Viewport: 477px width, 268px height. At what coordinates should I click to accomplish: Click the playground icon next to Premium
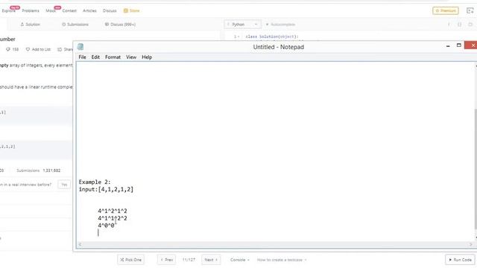pyautogui.click(x=470, y=10)
